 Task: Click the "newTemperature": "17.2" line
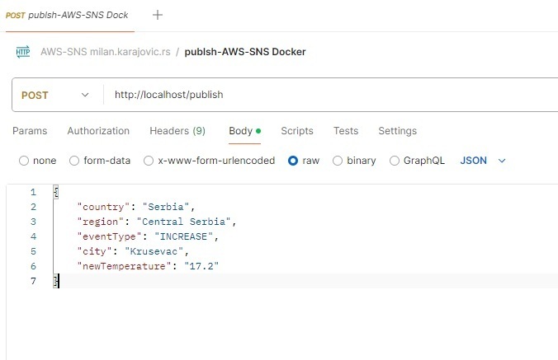pyautogui.click(x=148, y=266)
